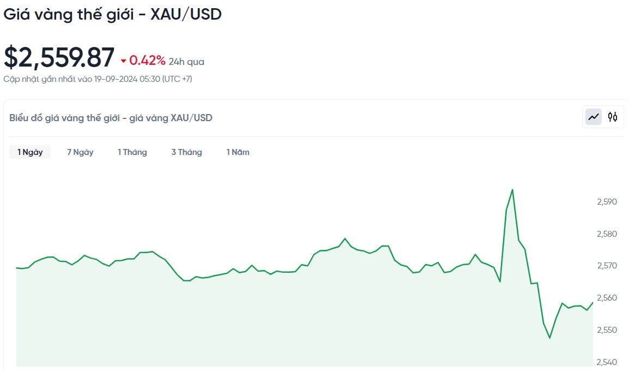Switch to the line chart view

[x=594, y=116]
